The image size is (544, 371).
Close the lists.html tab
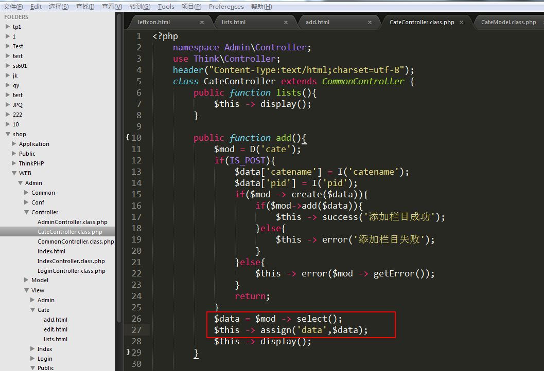tap(286, 22)
